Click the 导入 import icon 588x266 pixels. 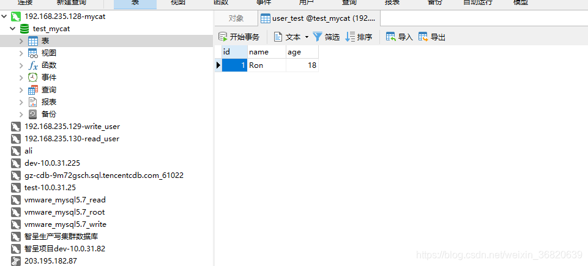[391, 37]
